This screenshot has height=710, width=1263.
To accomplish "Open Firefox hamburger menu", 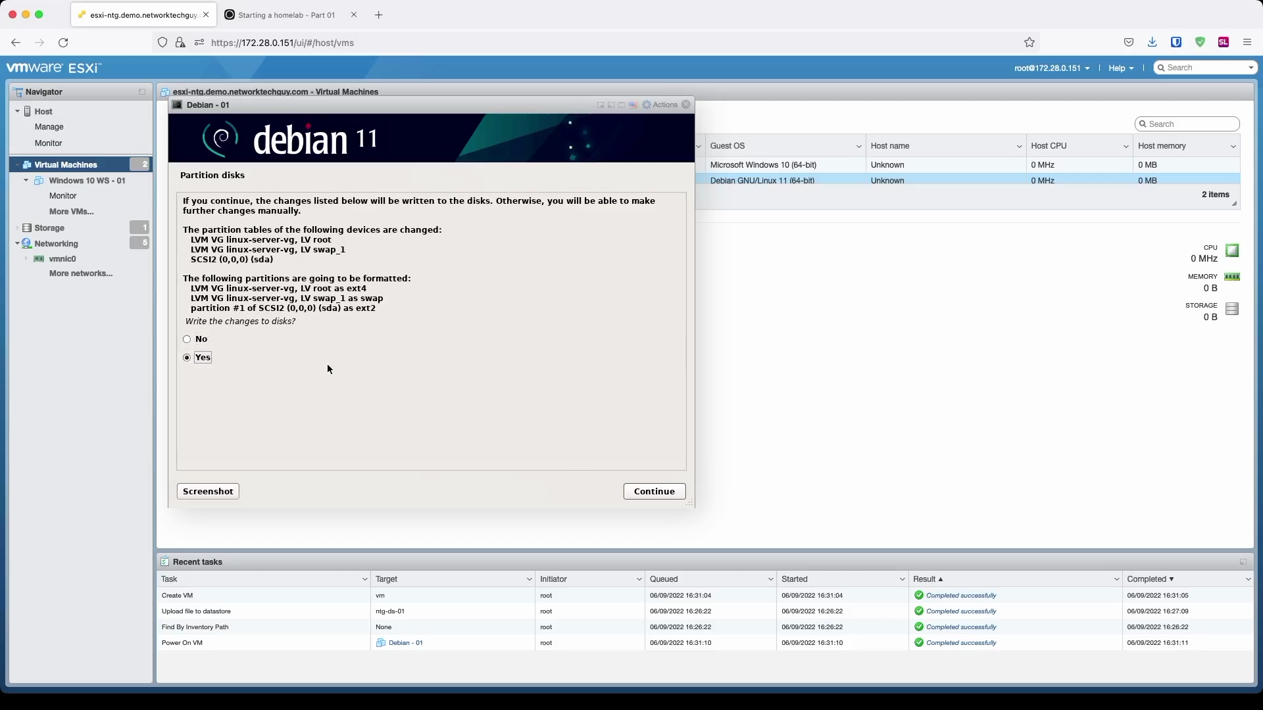I will pos(1247,43).
